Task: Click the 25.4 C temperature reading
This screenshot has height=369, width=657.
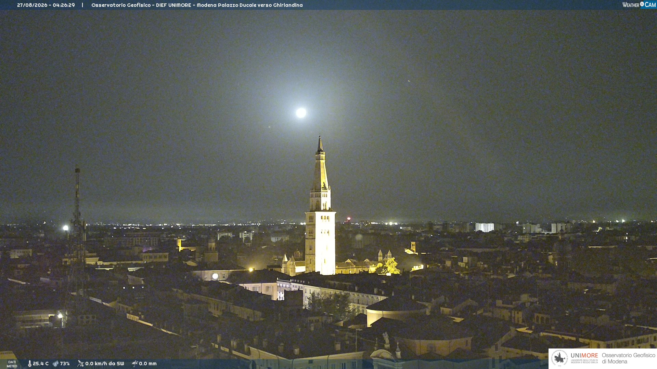Action: (x=41, y=364)
